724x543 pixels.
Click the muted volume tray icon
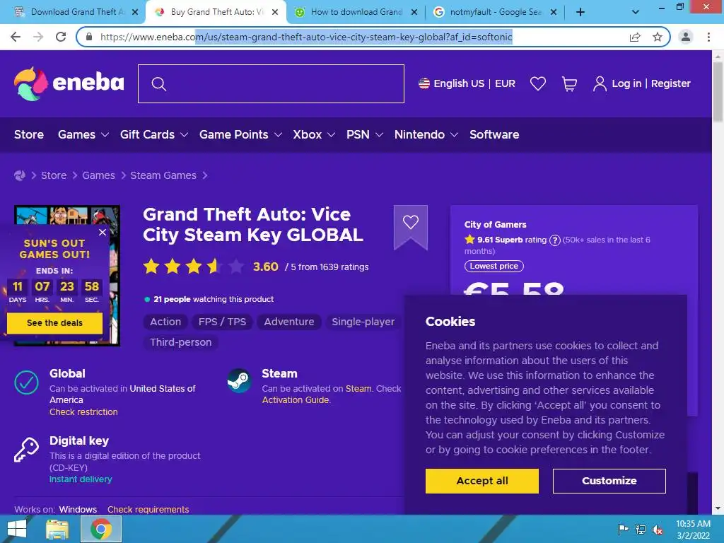tap(657, 529)
